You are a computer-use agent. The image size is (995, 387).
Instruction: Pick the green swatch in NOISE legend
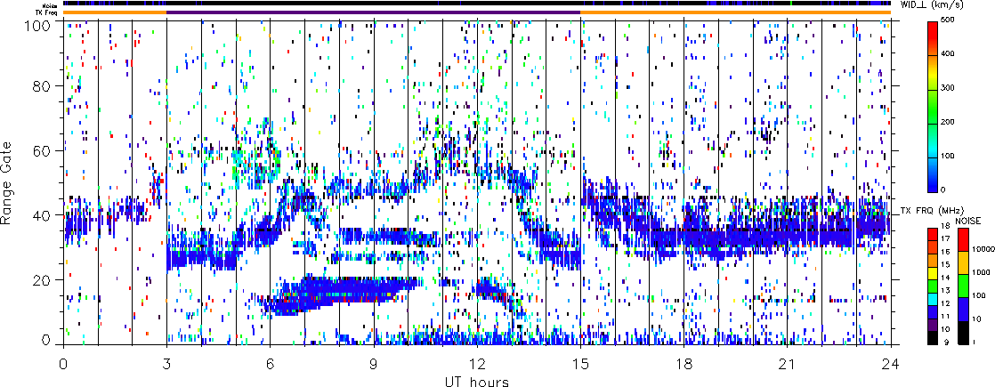963,286
